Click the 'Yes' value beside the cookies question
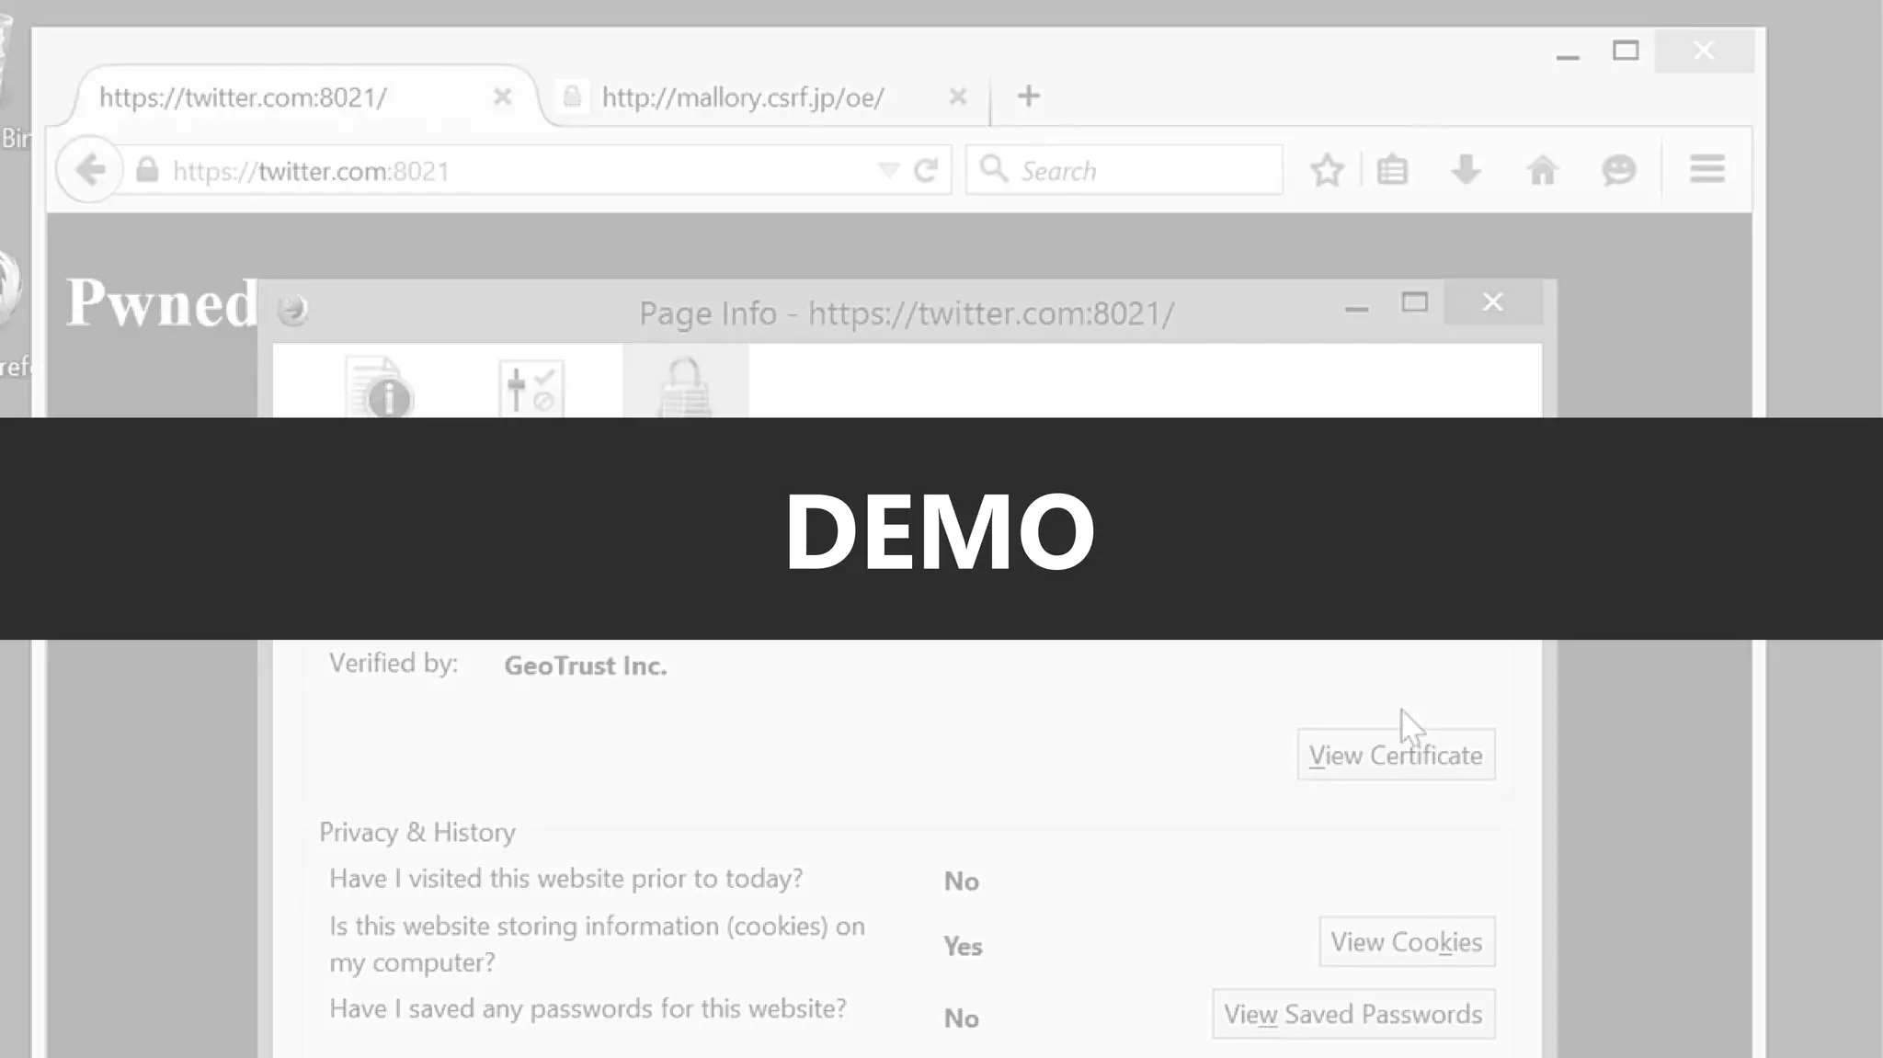1883x1058 pixels. [x=963, y=946]
